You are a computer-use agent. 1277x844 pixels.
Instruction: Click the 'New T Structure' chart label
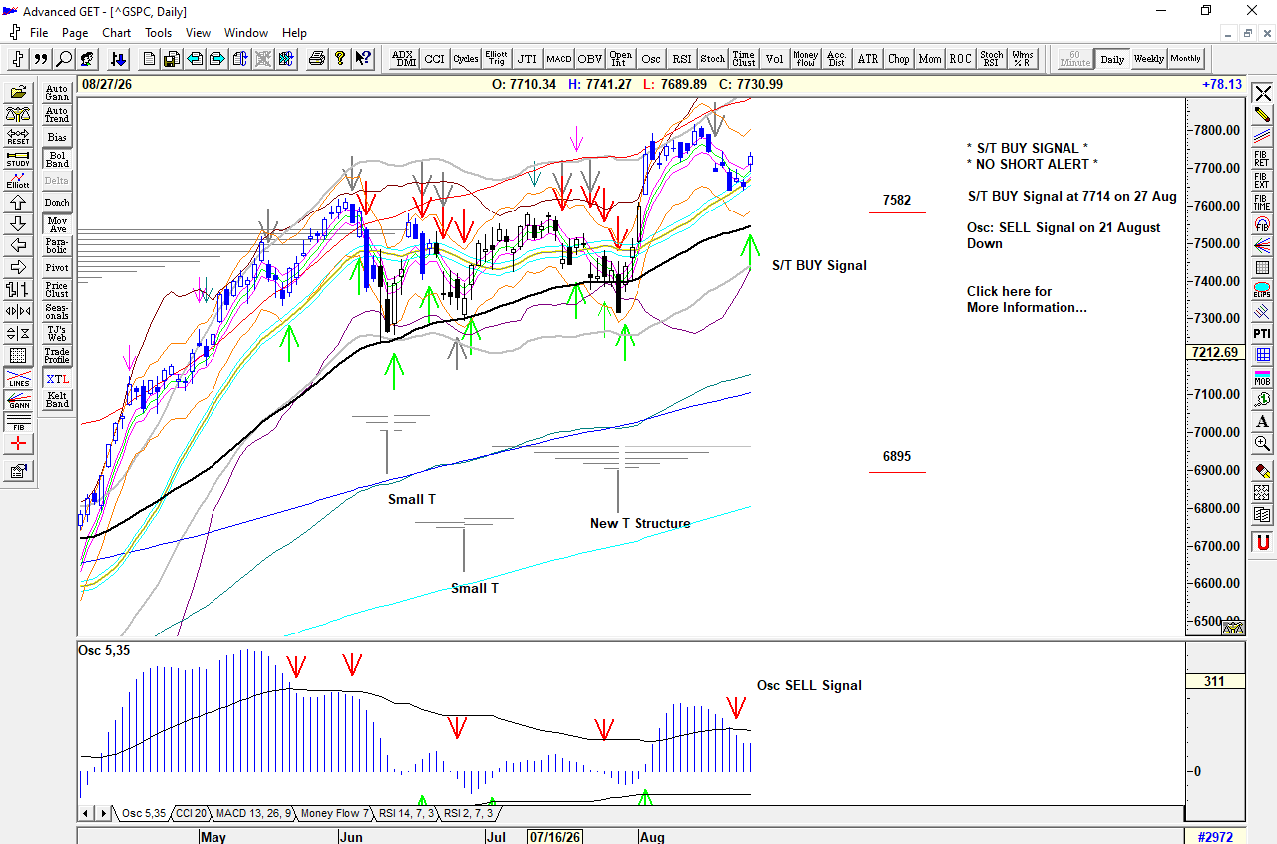click(640, 524)
